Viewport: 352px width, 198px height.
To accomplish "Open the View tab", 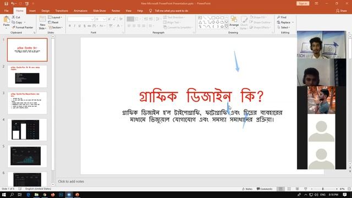I will 128,11.
